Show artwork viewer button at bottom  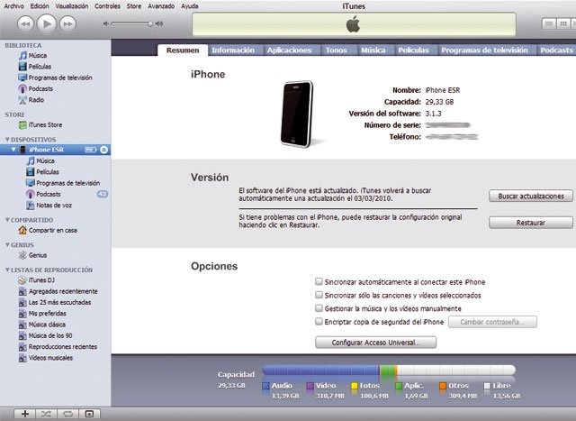click(x=89, y=414)
